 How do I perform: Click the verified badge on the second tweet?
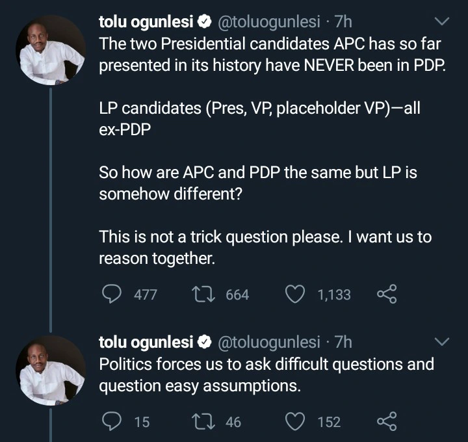[x=204, y=342]
